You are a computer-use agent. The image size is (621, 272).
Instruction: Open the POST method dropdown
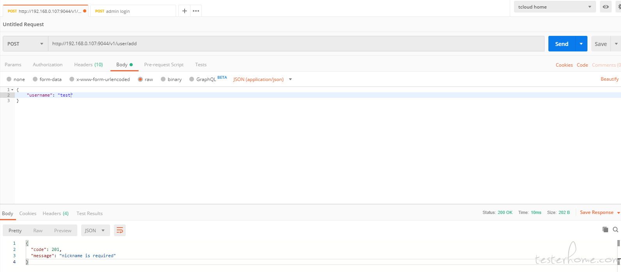(25, 44)
